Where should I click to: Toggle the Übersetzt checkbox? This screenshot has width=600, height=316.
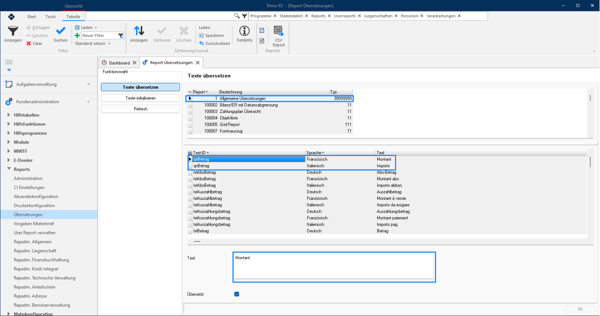237,294
